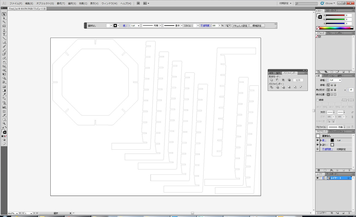Click the ドキュメント設定 button

pos(240,26)
